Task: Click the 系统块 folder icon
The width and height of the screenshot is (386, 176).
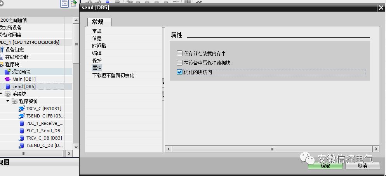Action: 8,94
